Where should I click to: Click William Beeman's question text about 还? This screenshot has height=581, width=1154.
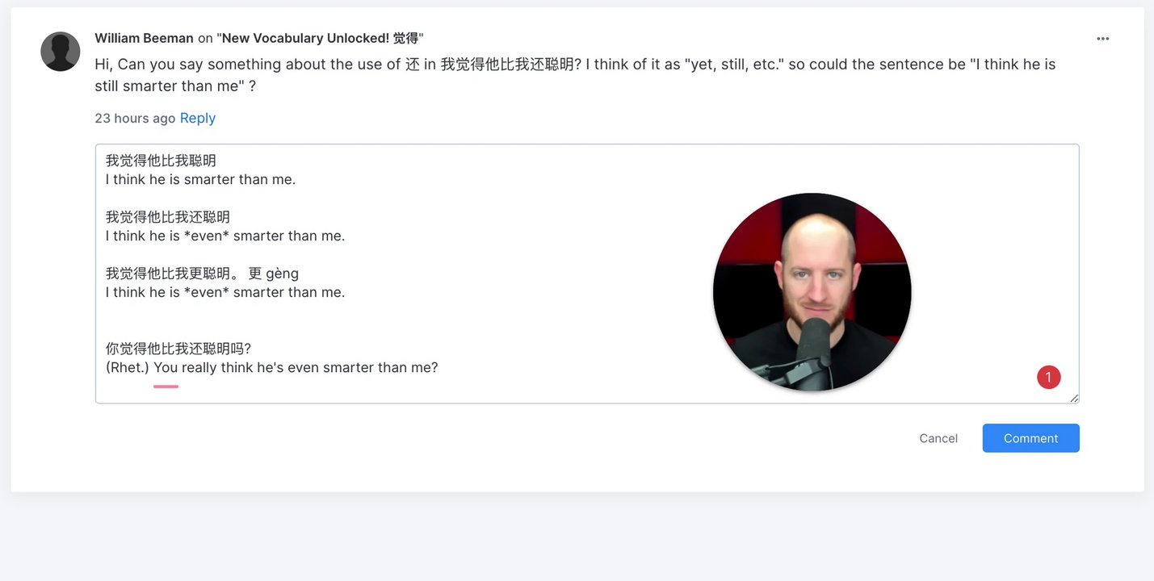coord(575,74)
